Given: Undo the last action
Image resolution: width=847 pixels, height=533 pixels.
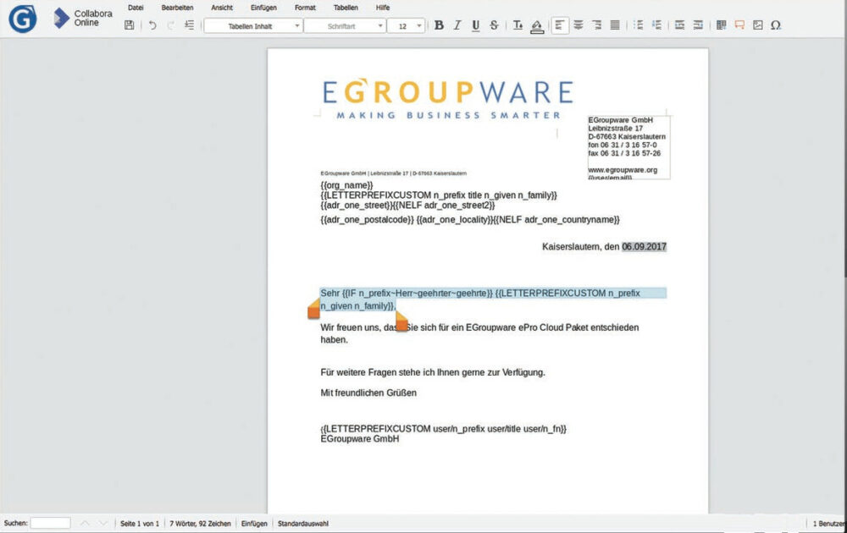Looking at the screenshot, I should (x=152, y=25).
